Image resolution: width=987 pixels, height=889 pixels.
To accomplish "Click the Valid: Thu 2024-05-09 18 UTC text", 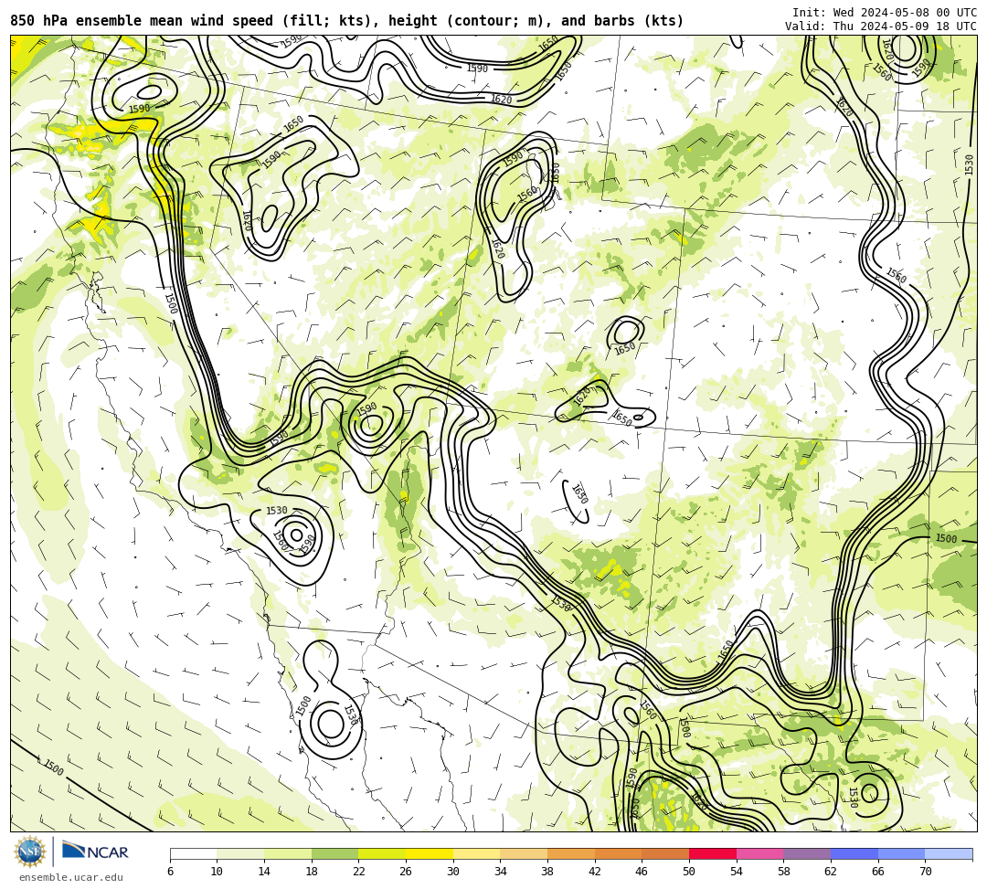I will point(881,26).
